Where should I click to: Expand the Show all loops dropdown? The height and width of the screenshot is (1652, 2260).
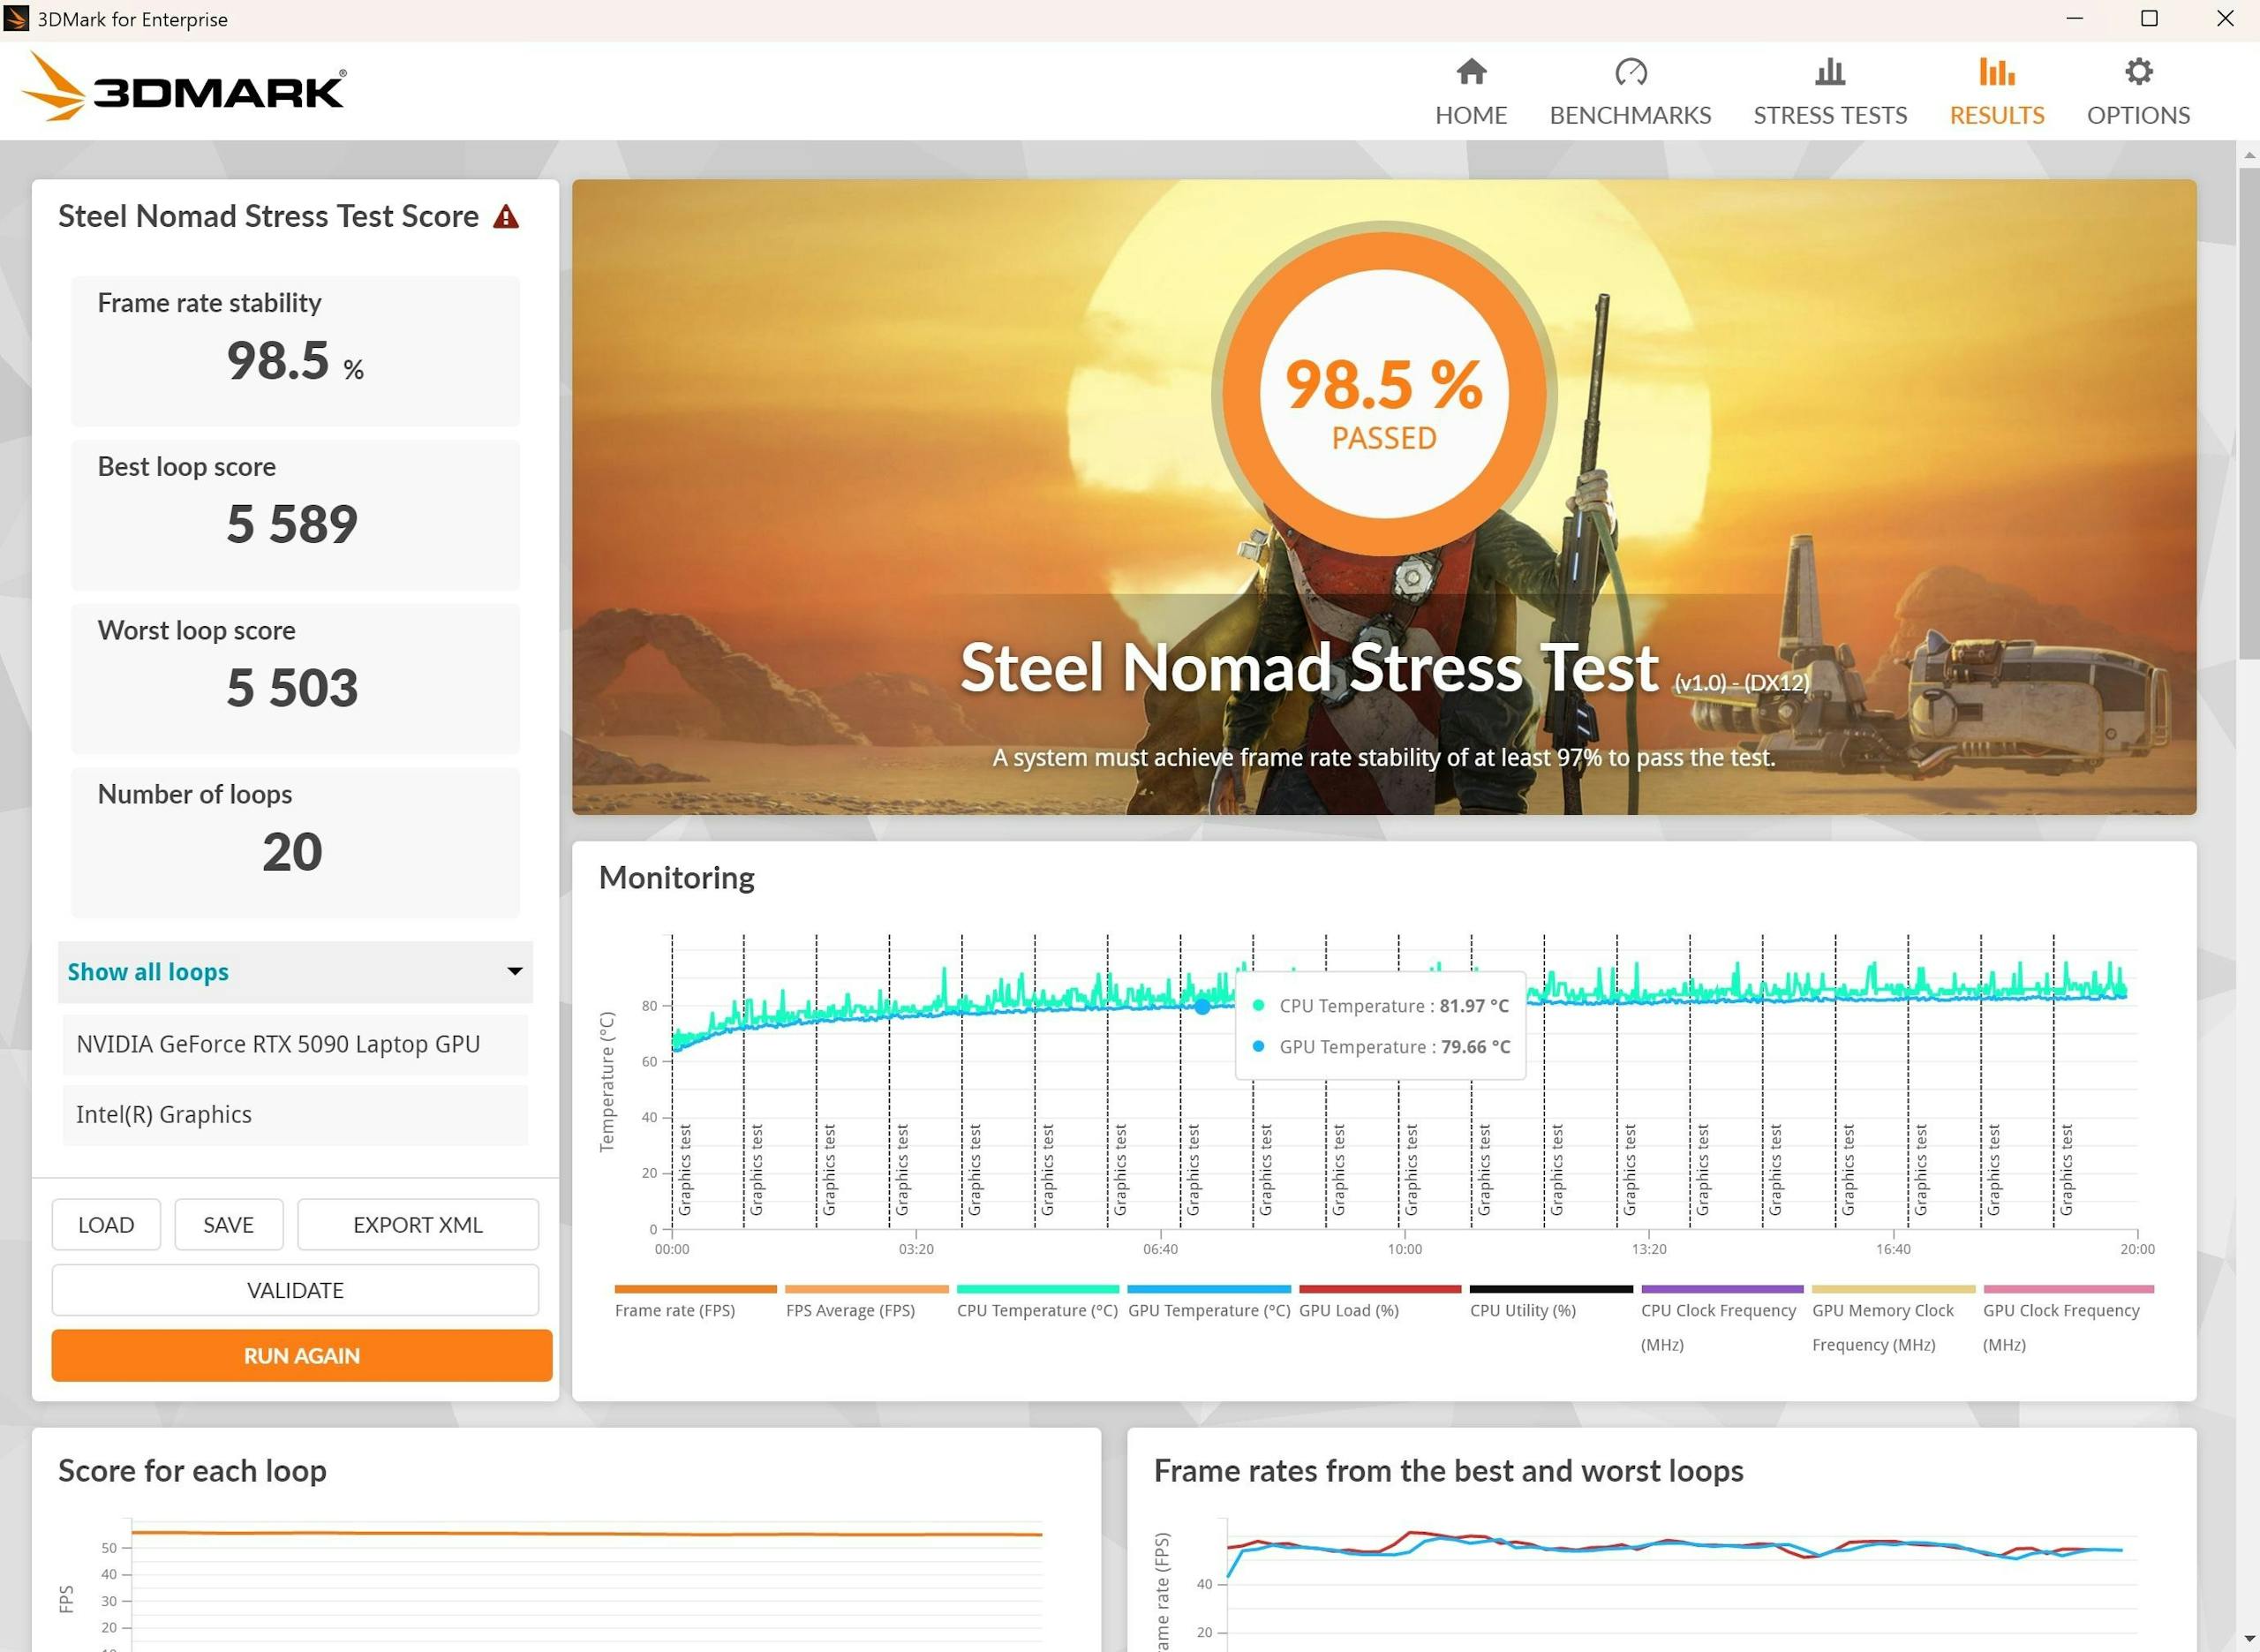click(295, 972)
